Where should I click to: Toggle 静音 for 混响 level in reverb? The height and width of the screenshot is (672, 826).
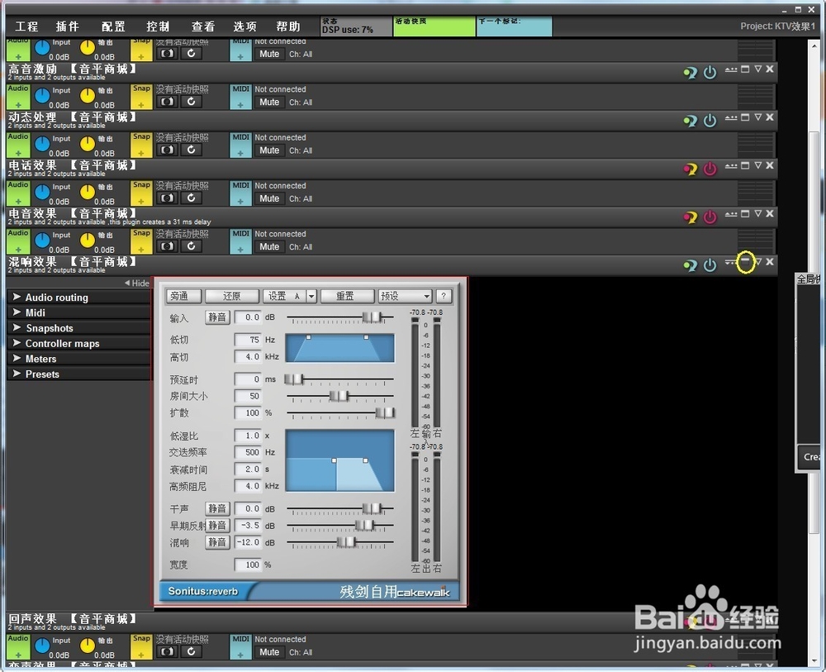(x=217, y=542)
